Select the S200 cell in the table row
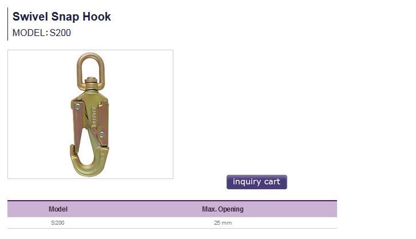The image size is (416, 239). (58, 223)
